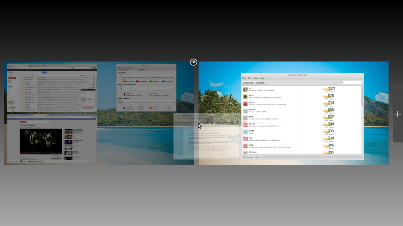The image size is (403, 226).
Task: Select the filezilla FTP client icon
Action: [245, 125]
